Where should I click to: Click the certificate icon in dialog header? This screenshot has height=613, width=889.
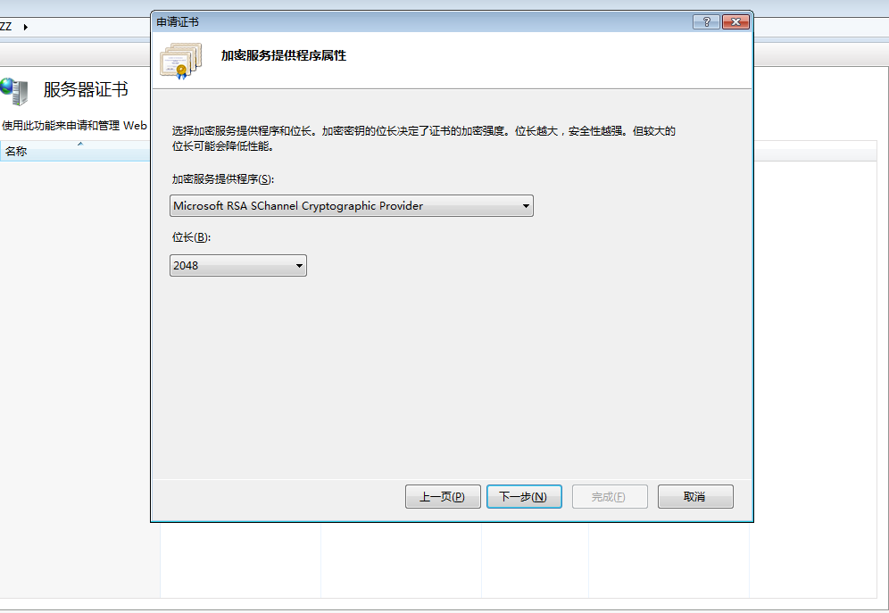click(181, 61)
